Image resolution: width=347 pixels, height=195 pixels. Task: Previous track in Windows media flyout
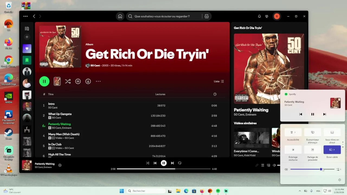(x=301, y=114)
